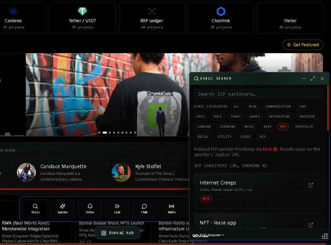Open NFT - lease app external link icon
This screenshot has width=331, height=245.
click(311, 225)
